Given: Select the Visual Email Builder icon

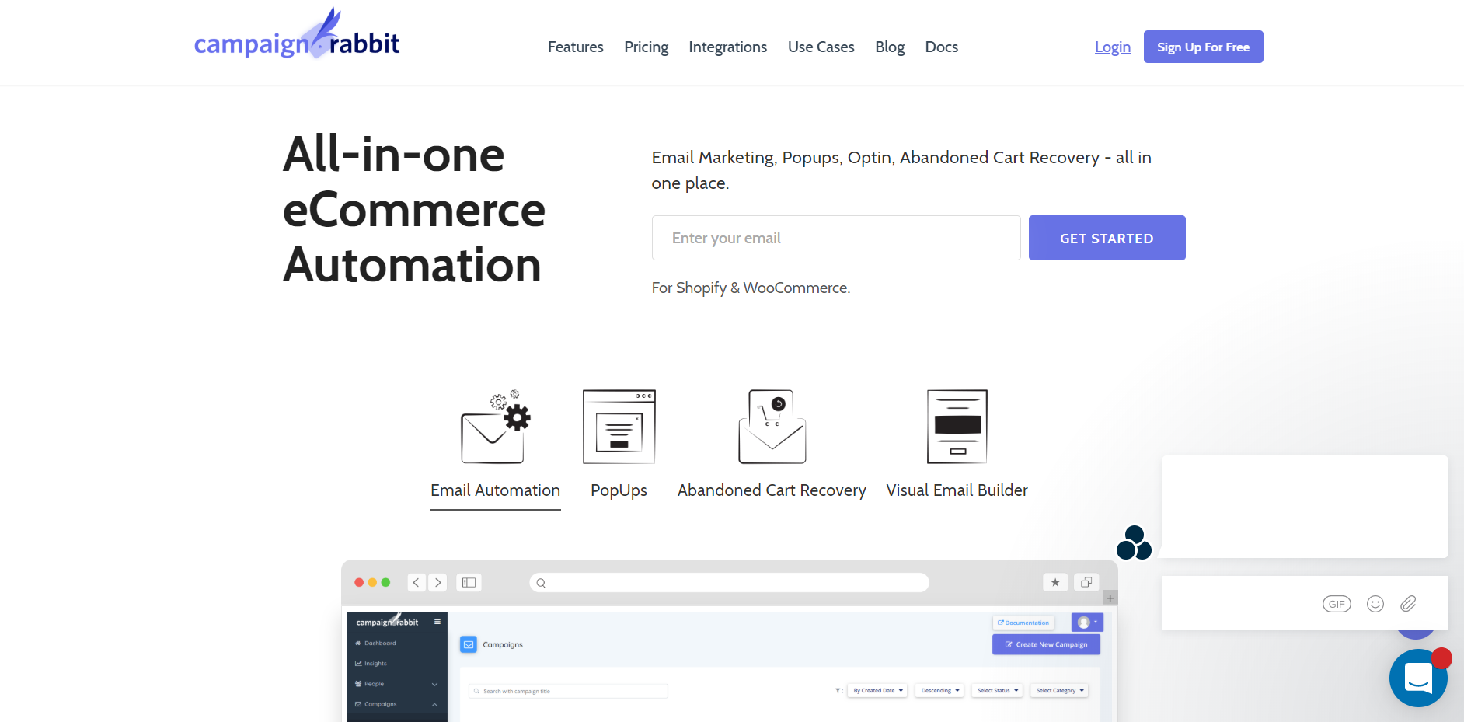Looking at the screenshot, I should [957, 427].
